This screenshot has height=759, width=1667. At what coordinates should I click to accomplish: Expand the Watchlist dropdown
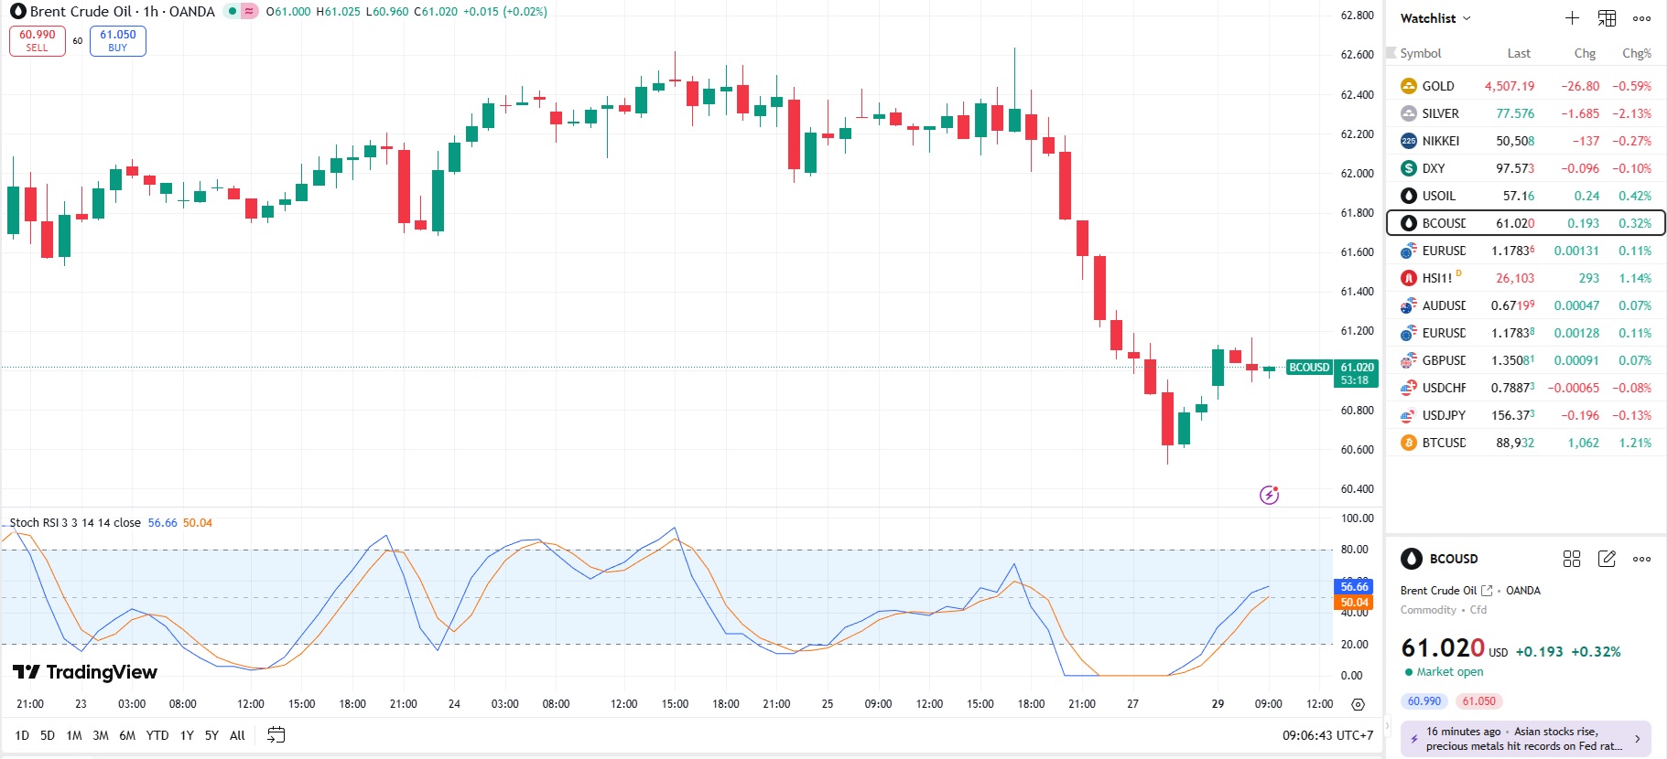coord(1435,18)
